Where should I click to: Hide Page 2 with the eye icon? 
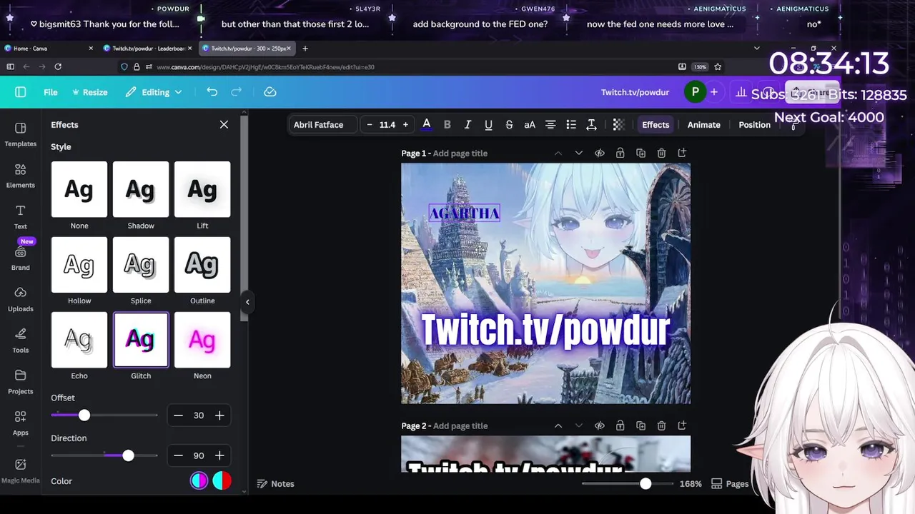coord(600,426)
